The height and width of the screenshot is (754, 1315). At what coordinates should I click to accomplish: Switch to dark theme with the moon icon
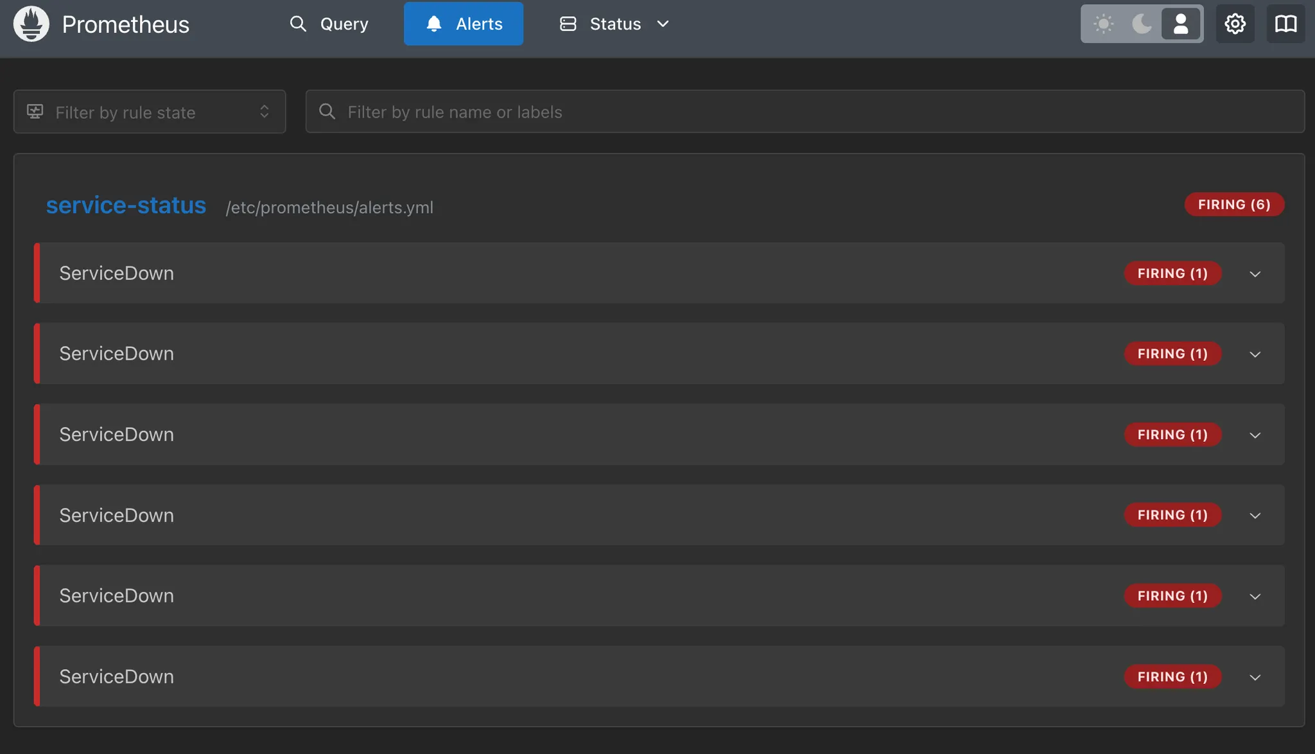[1141, 24]
